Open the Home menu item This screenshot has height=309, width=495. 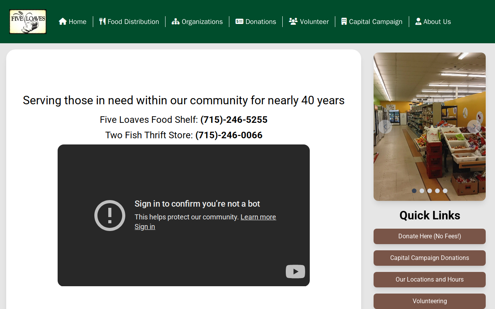(x=73, y=22)
